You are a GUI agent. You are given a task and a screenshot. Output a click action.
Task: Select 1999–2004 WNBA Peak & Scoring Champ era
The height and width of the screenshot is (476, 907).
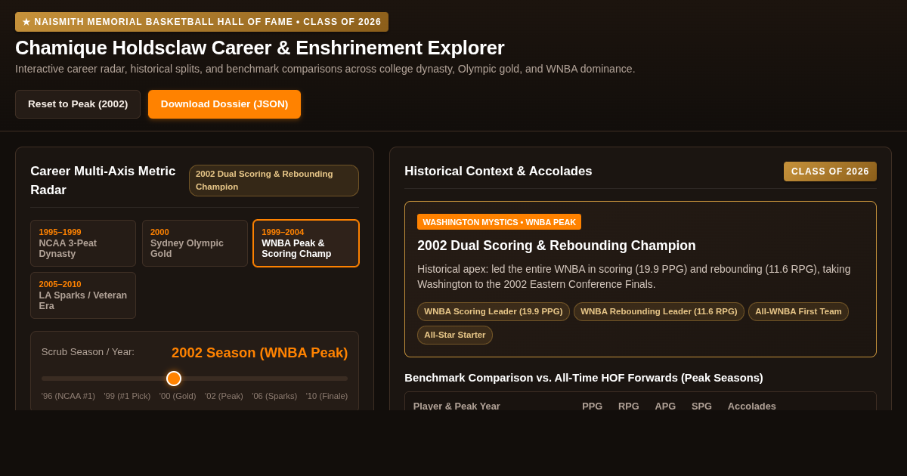(306, 243)
